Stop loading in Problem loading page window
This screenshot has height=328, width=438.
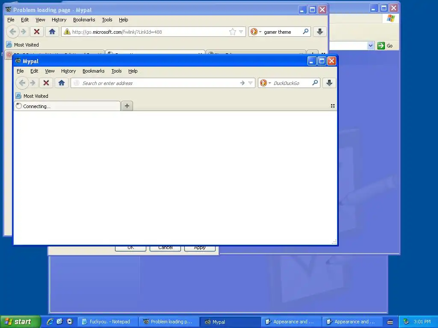tap(37, 32)
